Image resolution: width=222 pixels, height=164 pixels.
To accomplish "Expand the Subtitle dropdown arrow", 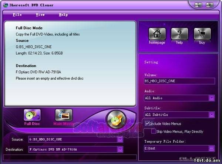I will (212, 115).
